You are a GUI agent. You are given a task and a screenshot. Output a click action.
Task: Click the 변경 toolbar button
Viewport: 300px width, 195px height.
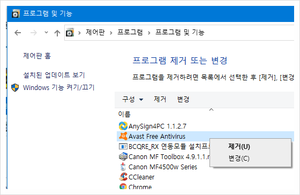click(x=183, y=99)
